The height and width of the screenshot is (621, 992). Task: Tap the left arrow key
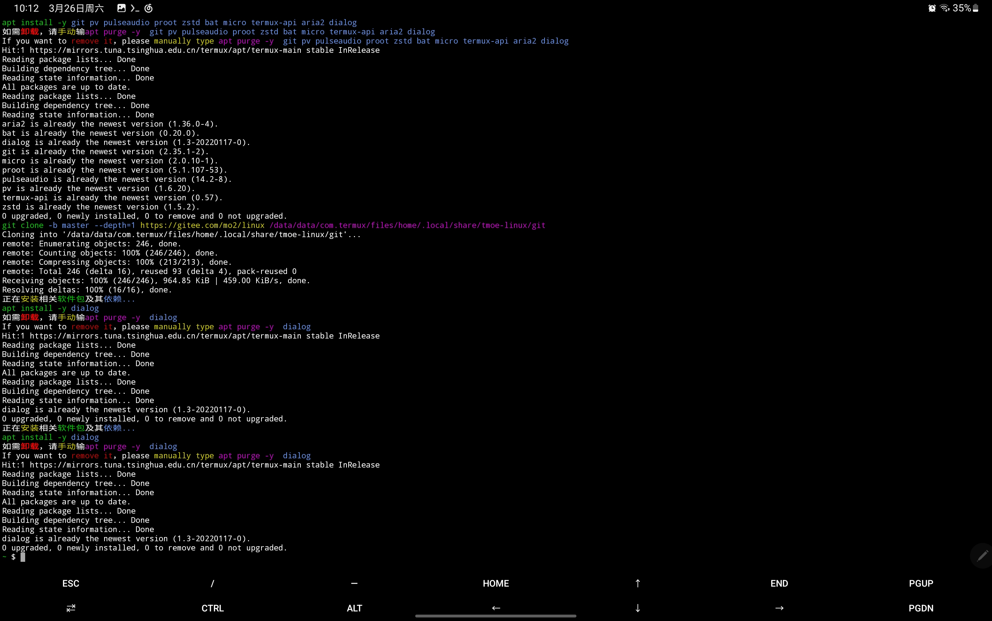pos(496,608)
